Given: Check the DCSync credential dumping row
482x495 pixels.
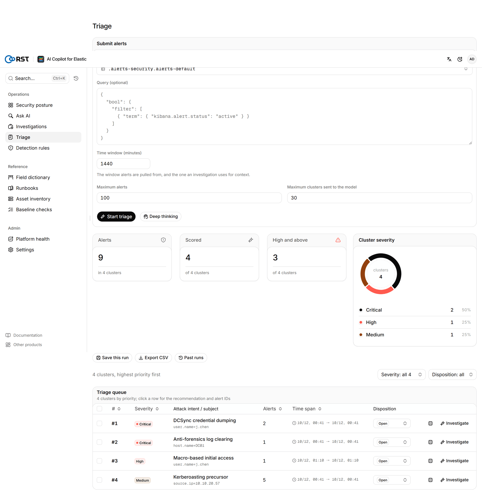Looking at the screenshot, I should [99, 423].
